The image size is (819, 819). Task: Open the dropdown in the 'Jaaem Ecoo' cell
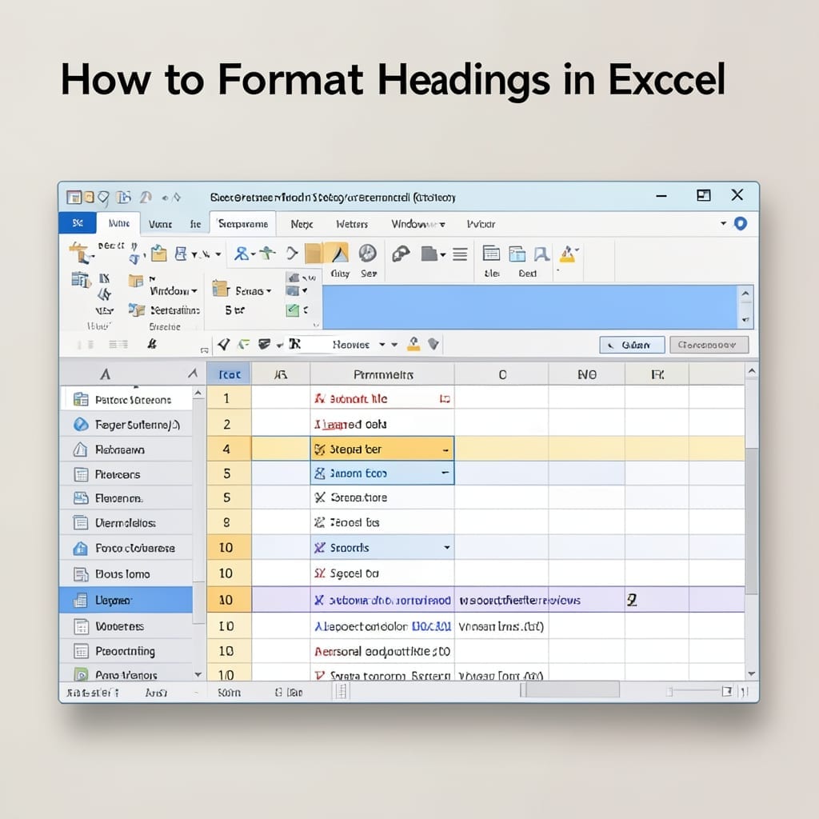click(445, 472)
